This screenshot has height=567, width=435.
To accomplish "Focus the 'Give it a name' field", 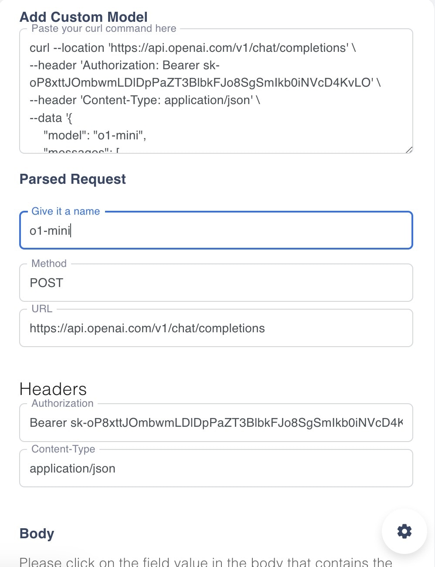I will [216, 230].
